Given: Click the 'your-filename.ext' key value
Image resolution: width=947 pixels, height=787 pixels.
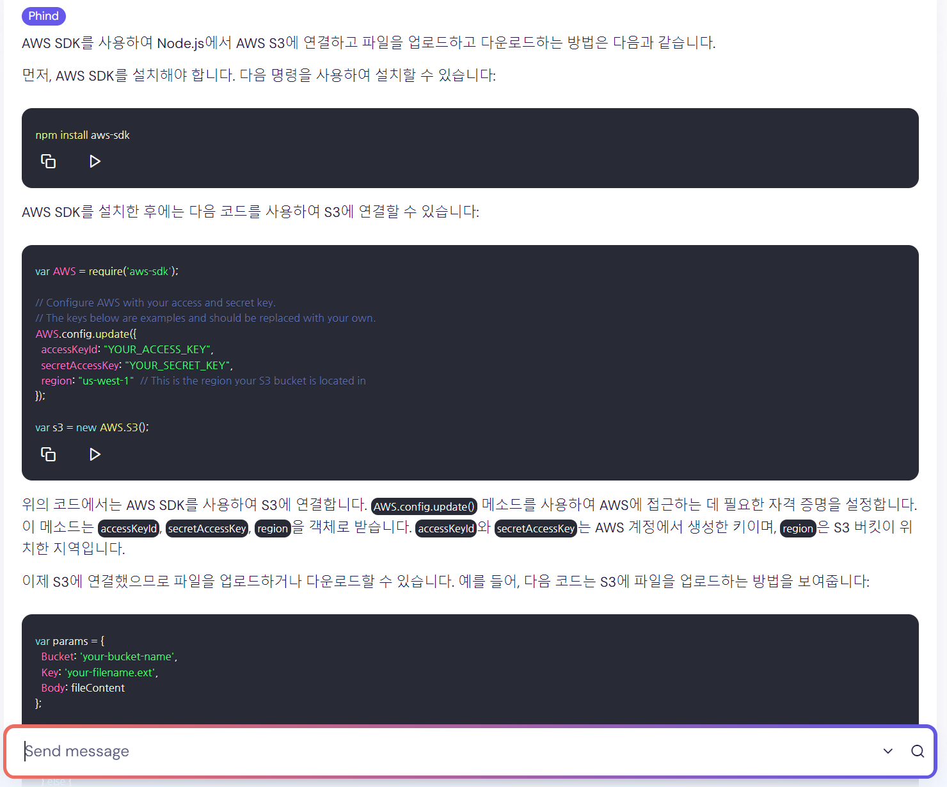Looking at the screenshot, I should pos(110,672).
